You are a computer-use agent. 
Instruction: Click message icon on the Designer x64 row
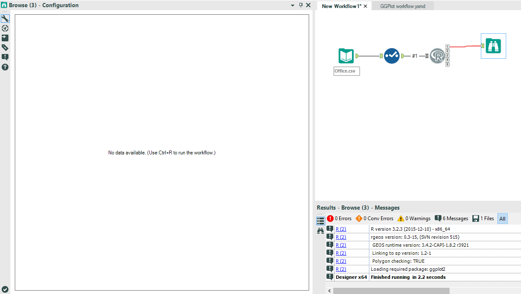click(x=330, y=277)
